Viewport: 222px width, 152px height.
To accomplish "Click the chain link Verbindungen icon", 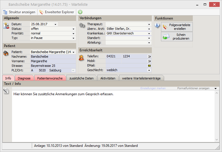I will click(82, 26).
